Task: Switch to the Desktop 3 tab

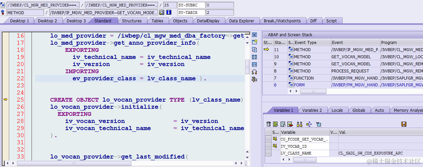Action: [76, 21]
